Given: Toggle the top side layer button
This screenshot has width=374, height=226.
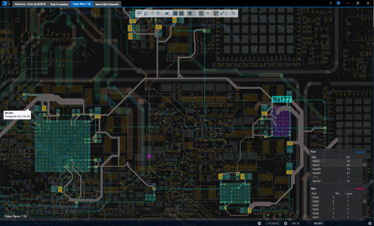Looking at the screenshot, I should (175, 13).
